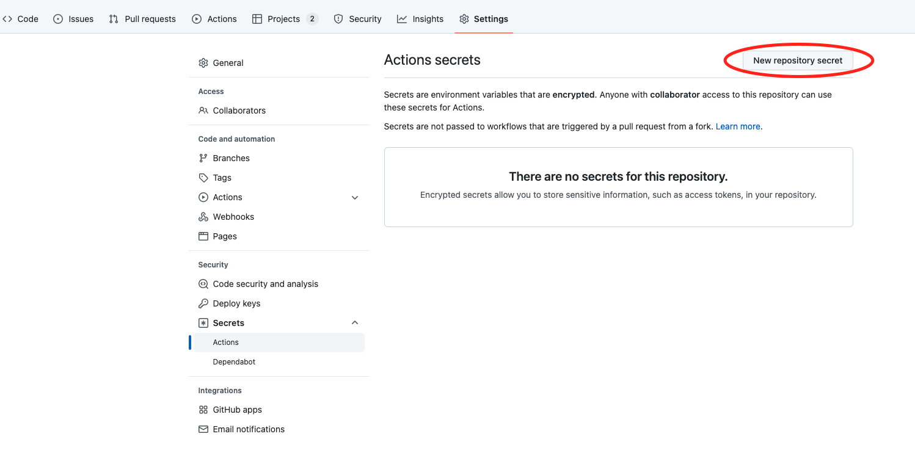Screen dimensions: 915x453
Task: Open the Insights tab
Action: [428, 19]
